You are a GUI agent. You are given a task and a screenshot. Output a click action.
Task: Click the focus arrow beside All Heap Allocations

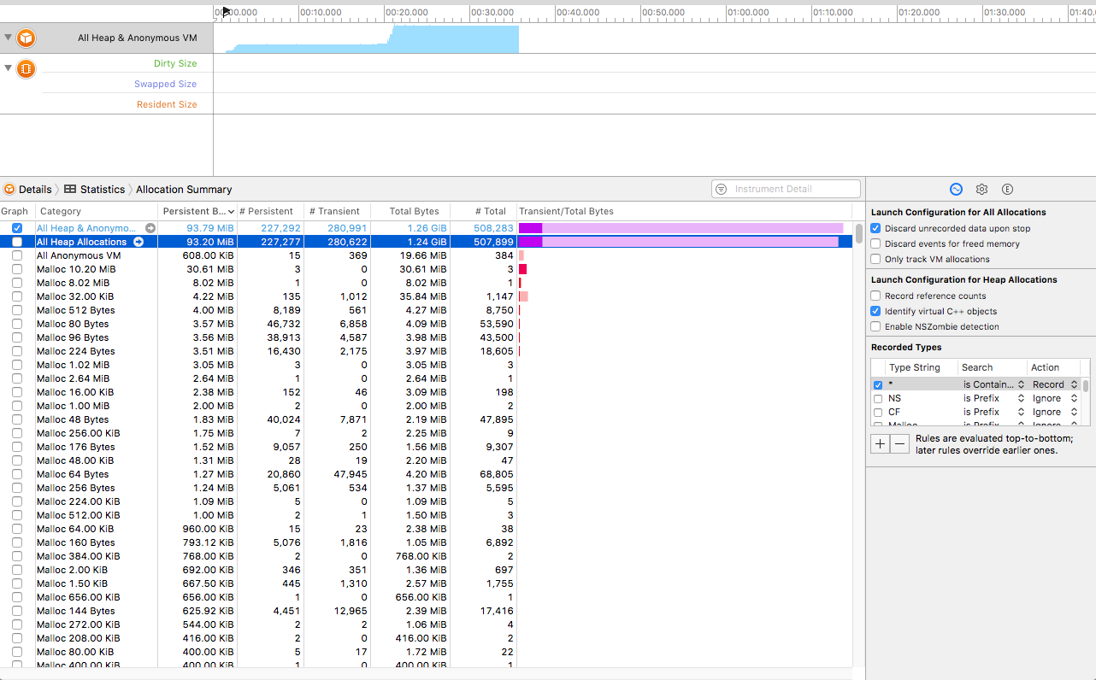pos(138,242)
